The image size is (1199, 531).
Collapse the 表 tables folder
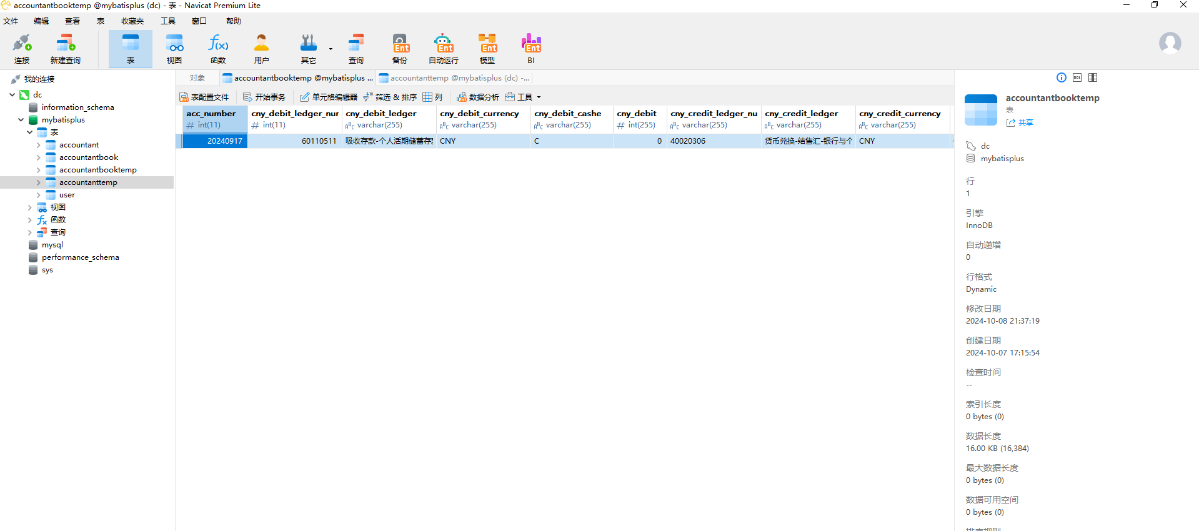coord(29,132)
